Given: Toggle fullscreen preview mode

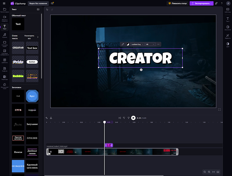Looking at the screenshot, I should click(219, 110).
